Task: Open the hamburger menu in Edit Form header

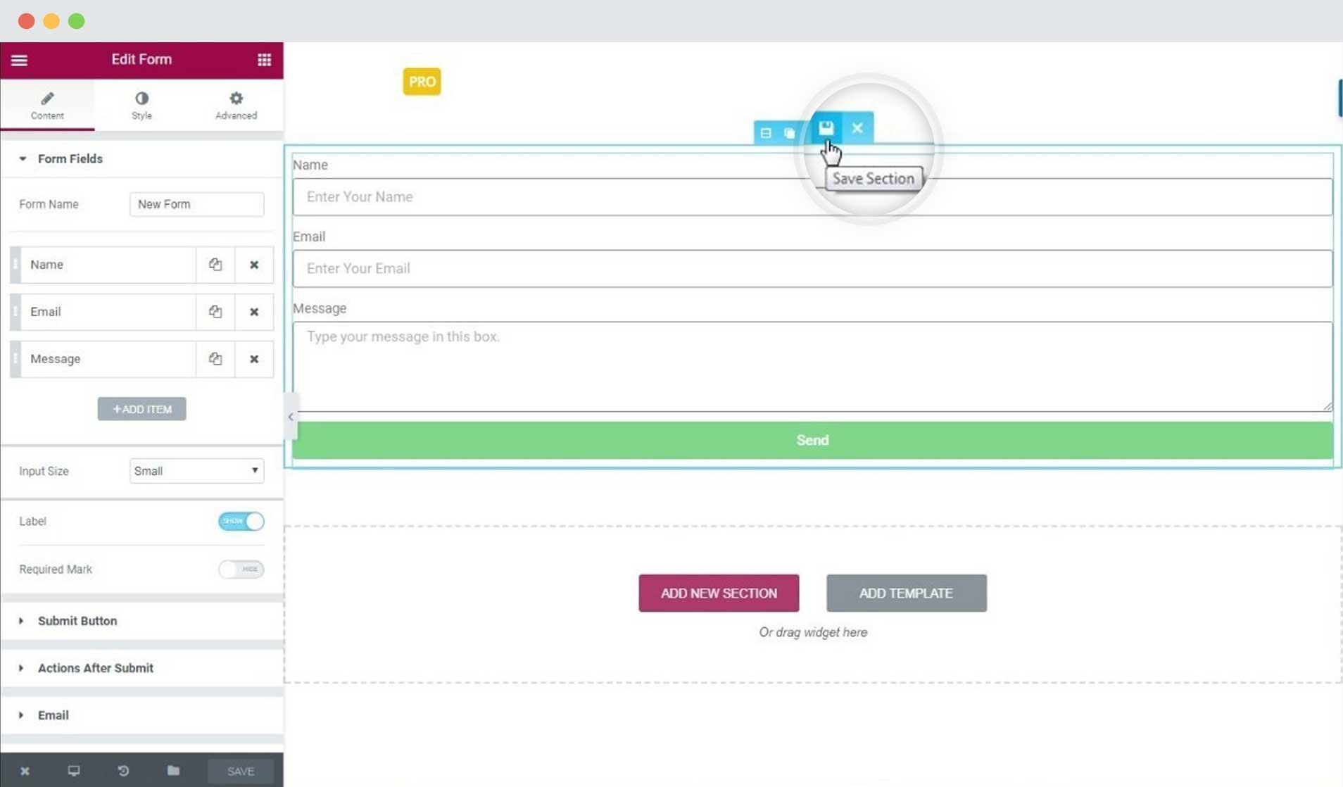Action: click(x=19, y=60)
